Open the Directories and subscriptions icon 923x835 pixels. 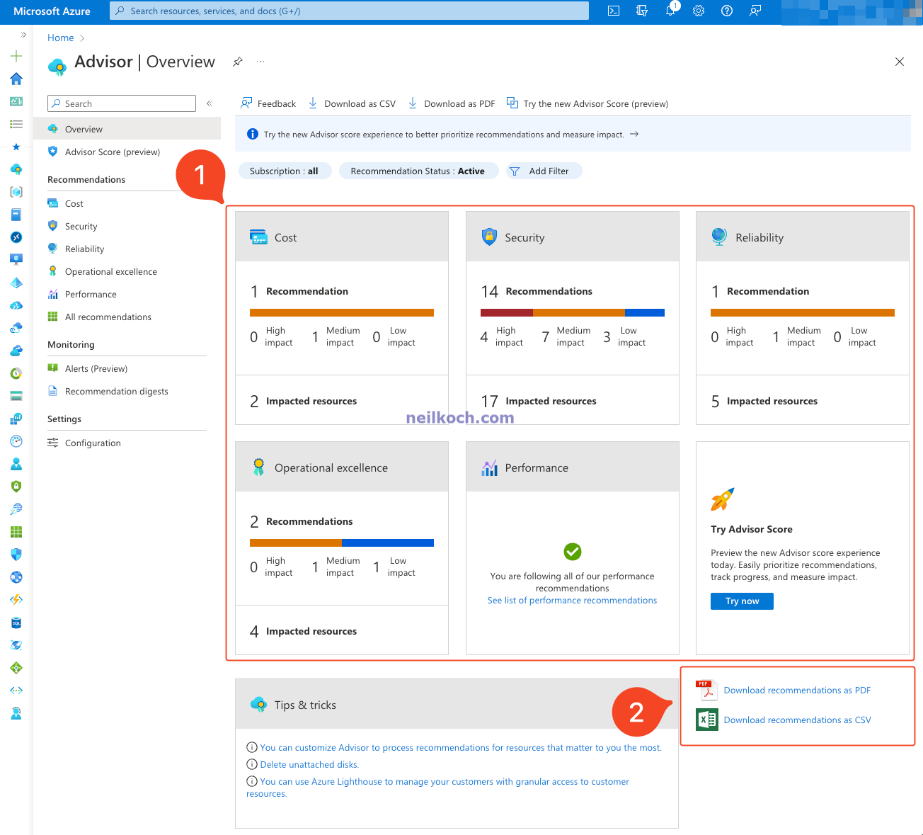[x=642, y=11]
